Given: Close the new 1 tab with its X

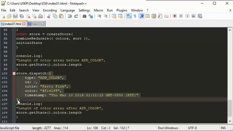Looking at the screenshot, I should click(x=43, y=24).
